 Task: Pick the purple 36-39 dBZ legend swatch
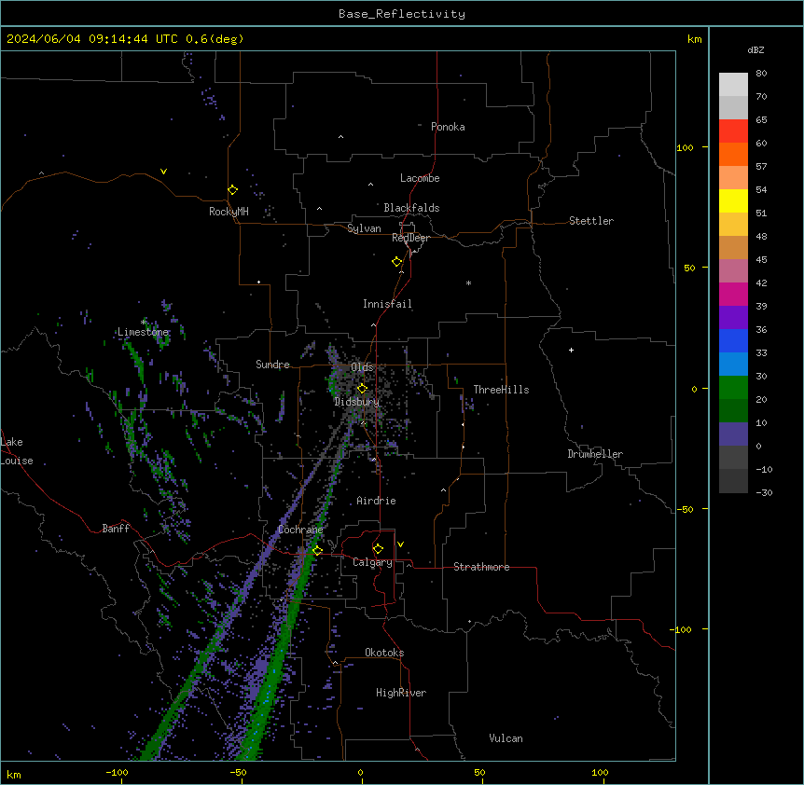(x=733, y=318)
